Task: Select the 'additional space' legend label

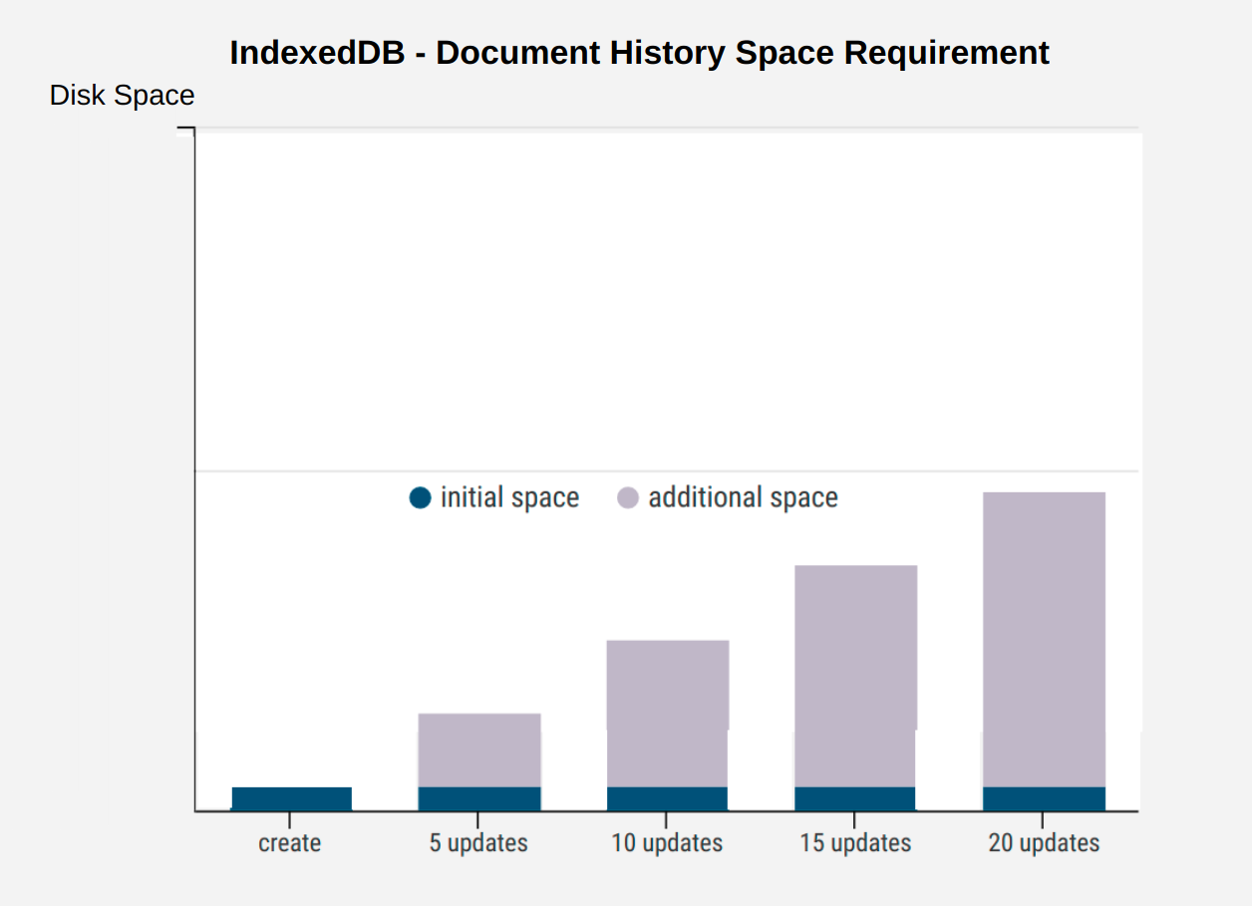Action: click(743, 497)
